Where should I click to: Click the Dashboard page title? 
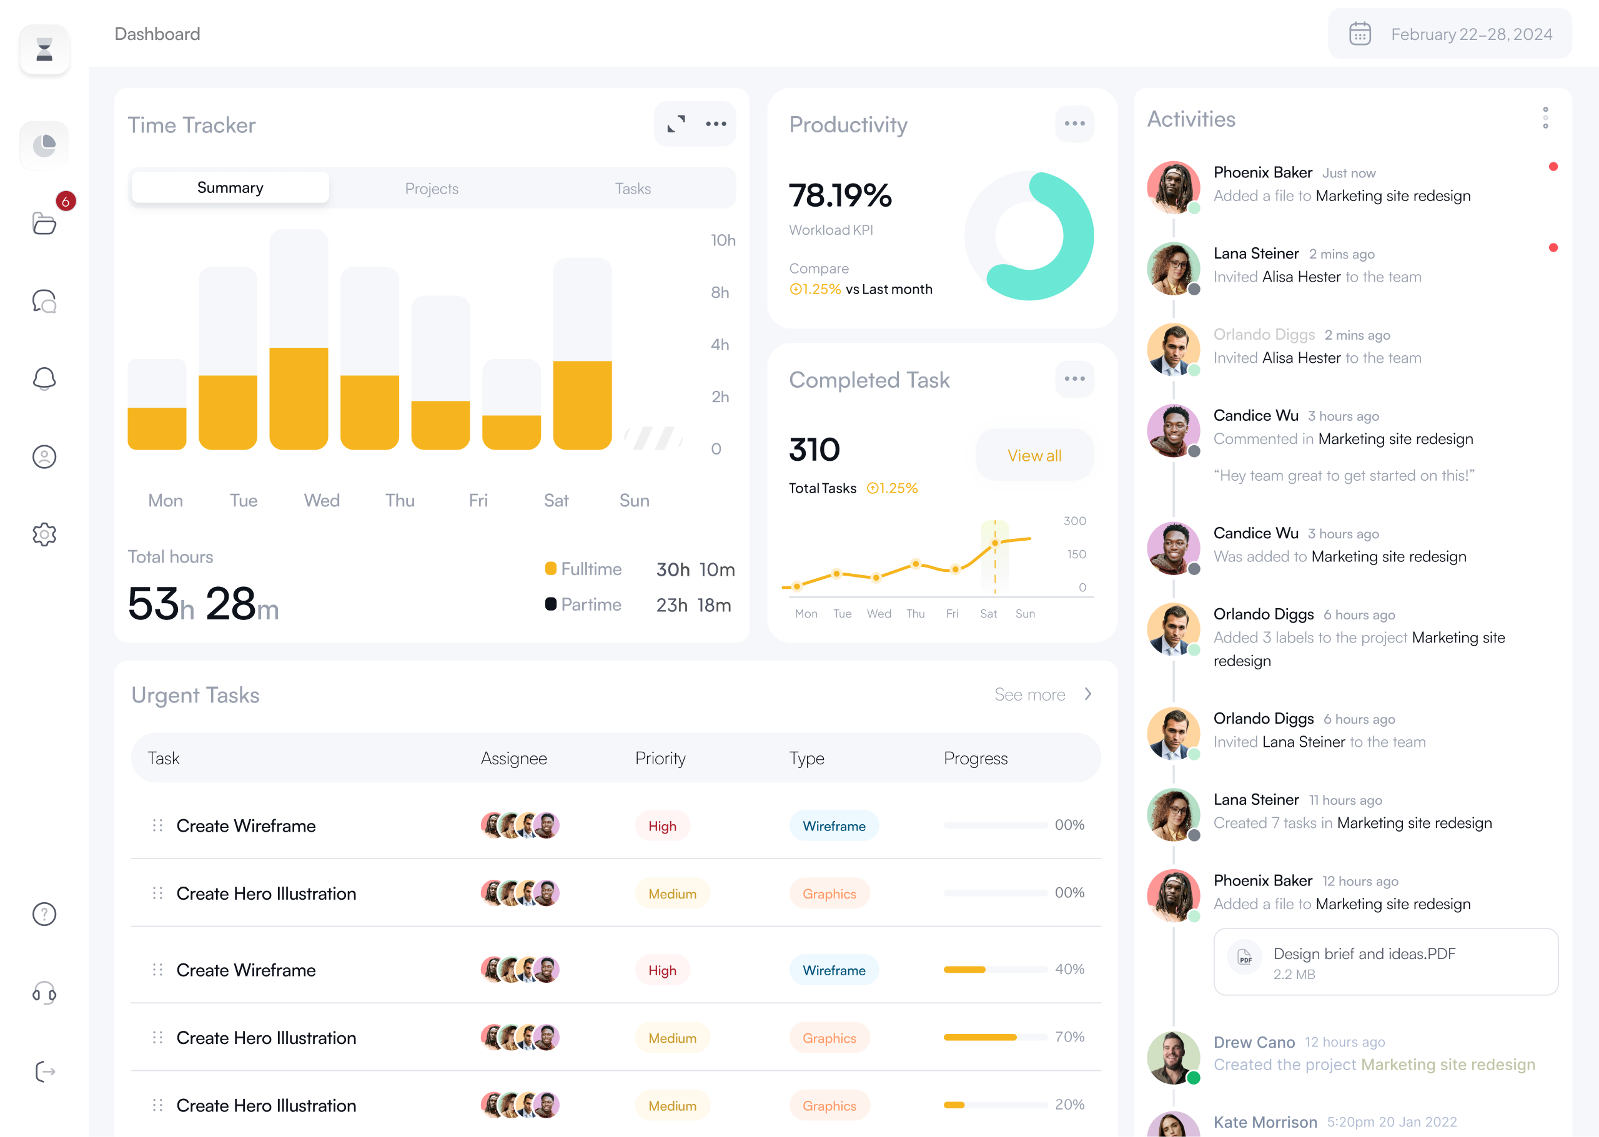[x=157, y=34]
